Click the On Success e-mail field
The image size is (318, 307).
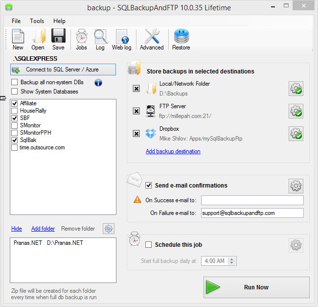[252, 200]
